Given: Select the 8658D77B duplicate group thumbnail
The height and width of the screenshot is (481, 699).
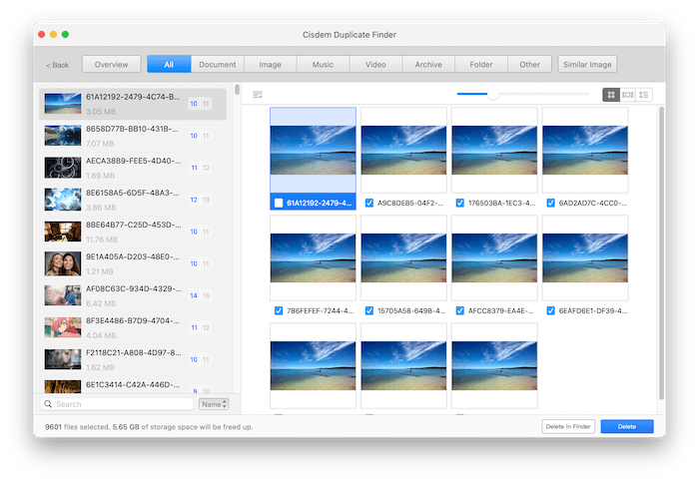Looking at the screenshot, I should [x=62, y=137].
